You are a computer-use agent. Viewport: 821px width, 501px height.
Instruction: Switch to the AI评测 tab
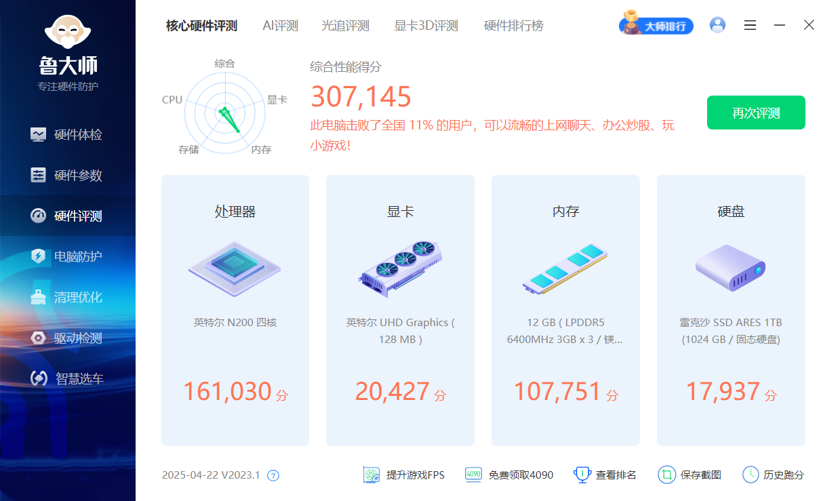[x=280, y=26]
